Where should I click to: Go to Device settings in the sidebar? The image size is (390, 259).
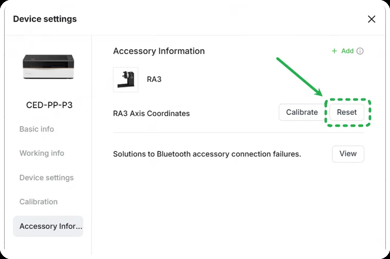coord(47,178)
